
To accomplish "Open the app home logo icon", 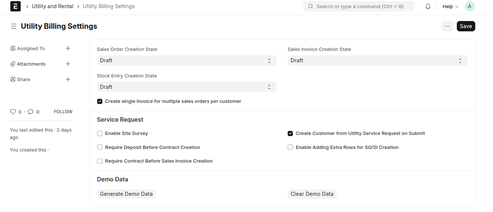I will point(16,6).
